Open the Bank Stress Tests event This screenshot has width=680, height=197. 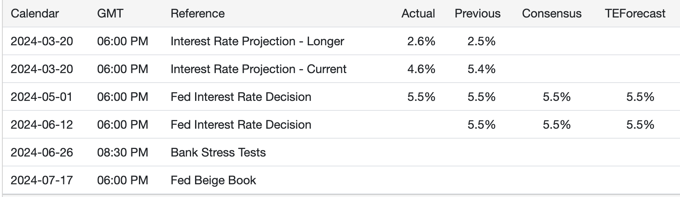218,153
